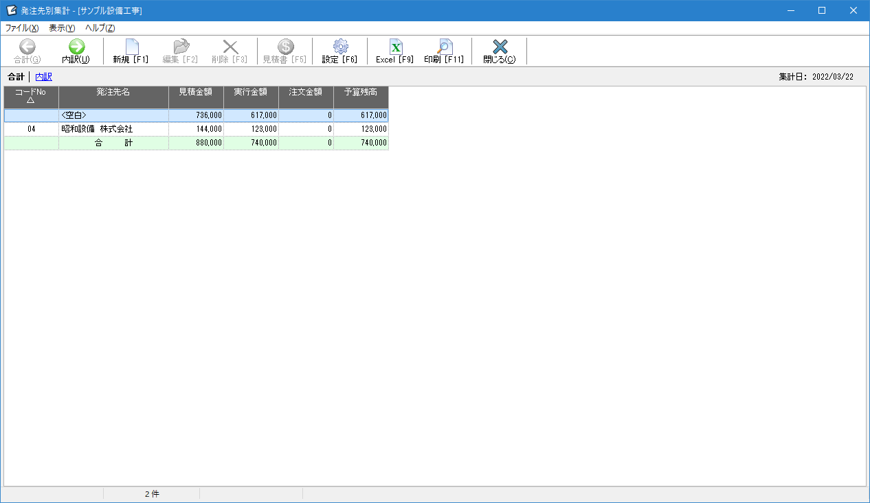This screenshot has height=503, width=870.
Task: Export to Excel [F9]
Action: (395, 51)
